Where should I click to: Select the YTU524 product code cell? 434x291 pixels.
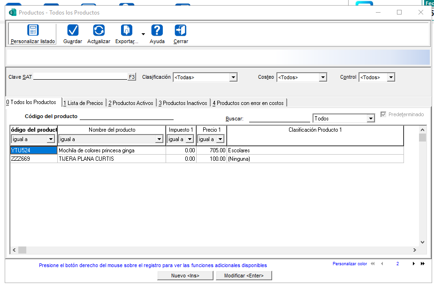[x=34, y=150]
